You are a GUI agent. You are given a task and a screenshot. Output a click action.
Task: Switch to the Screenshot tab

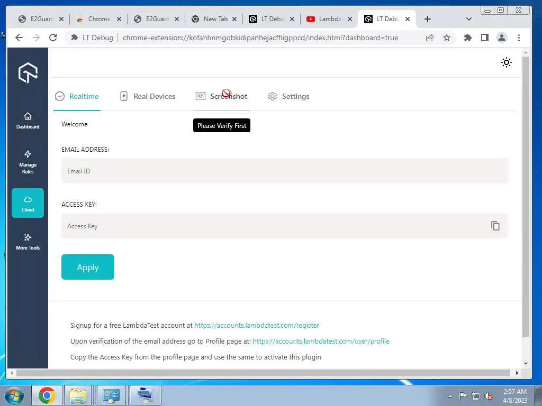(x=222, y=96)
